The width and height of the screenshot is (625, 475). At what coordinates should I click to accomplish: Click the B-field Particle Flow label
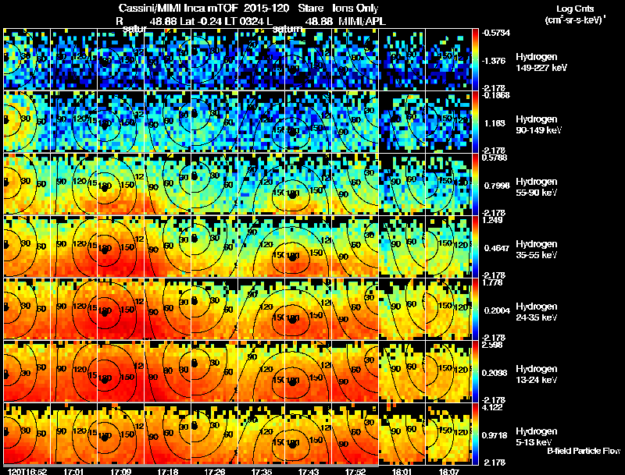(x=584, y=451)
